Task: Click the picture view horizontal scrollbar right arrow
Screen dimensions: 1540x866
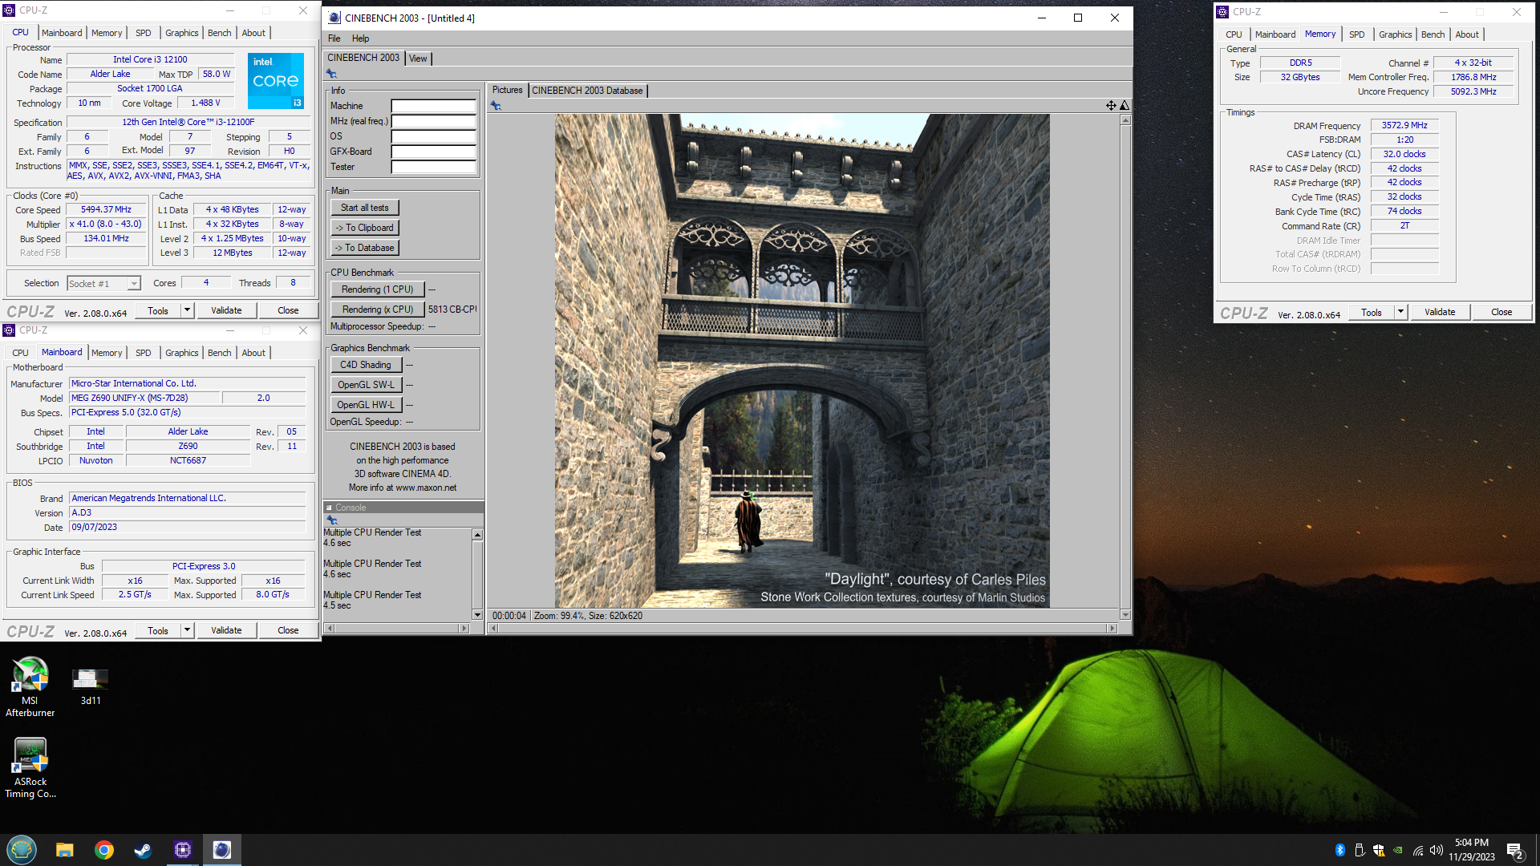Action: (1112, 629)
